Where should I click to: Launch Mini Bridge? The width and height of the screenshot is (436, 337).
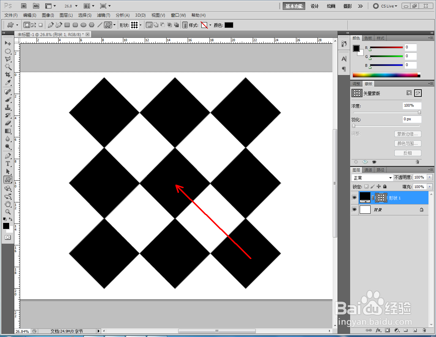coord(36,6)
